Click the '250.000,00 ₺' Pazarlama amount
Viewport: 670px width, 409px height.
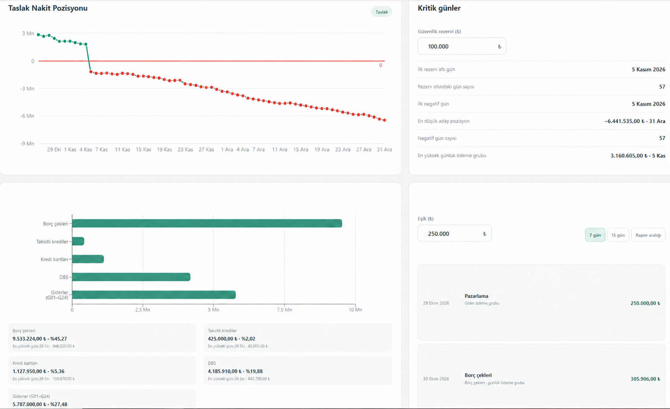point(645,303)
